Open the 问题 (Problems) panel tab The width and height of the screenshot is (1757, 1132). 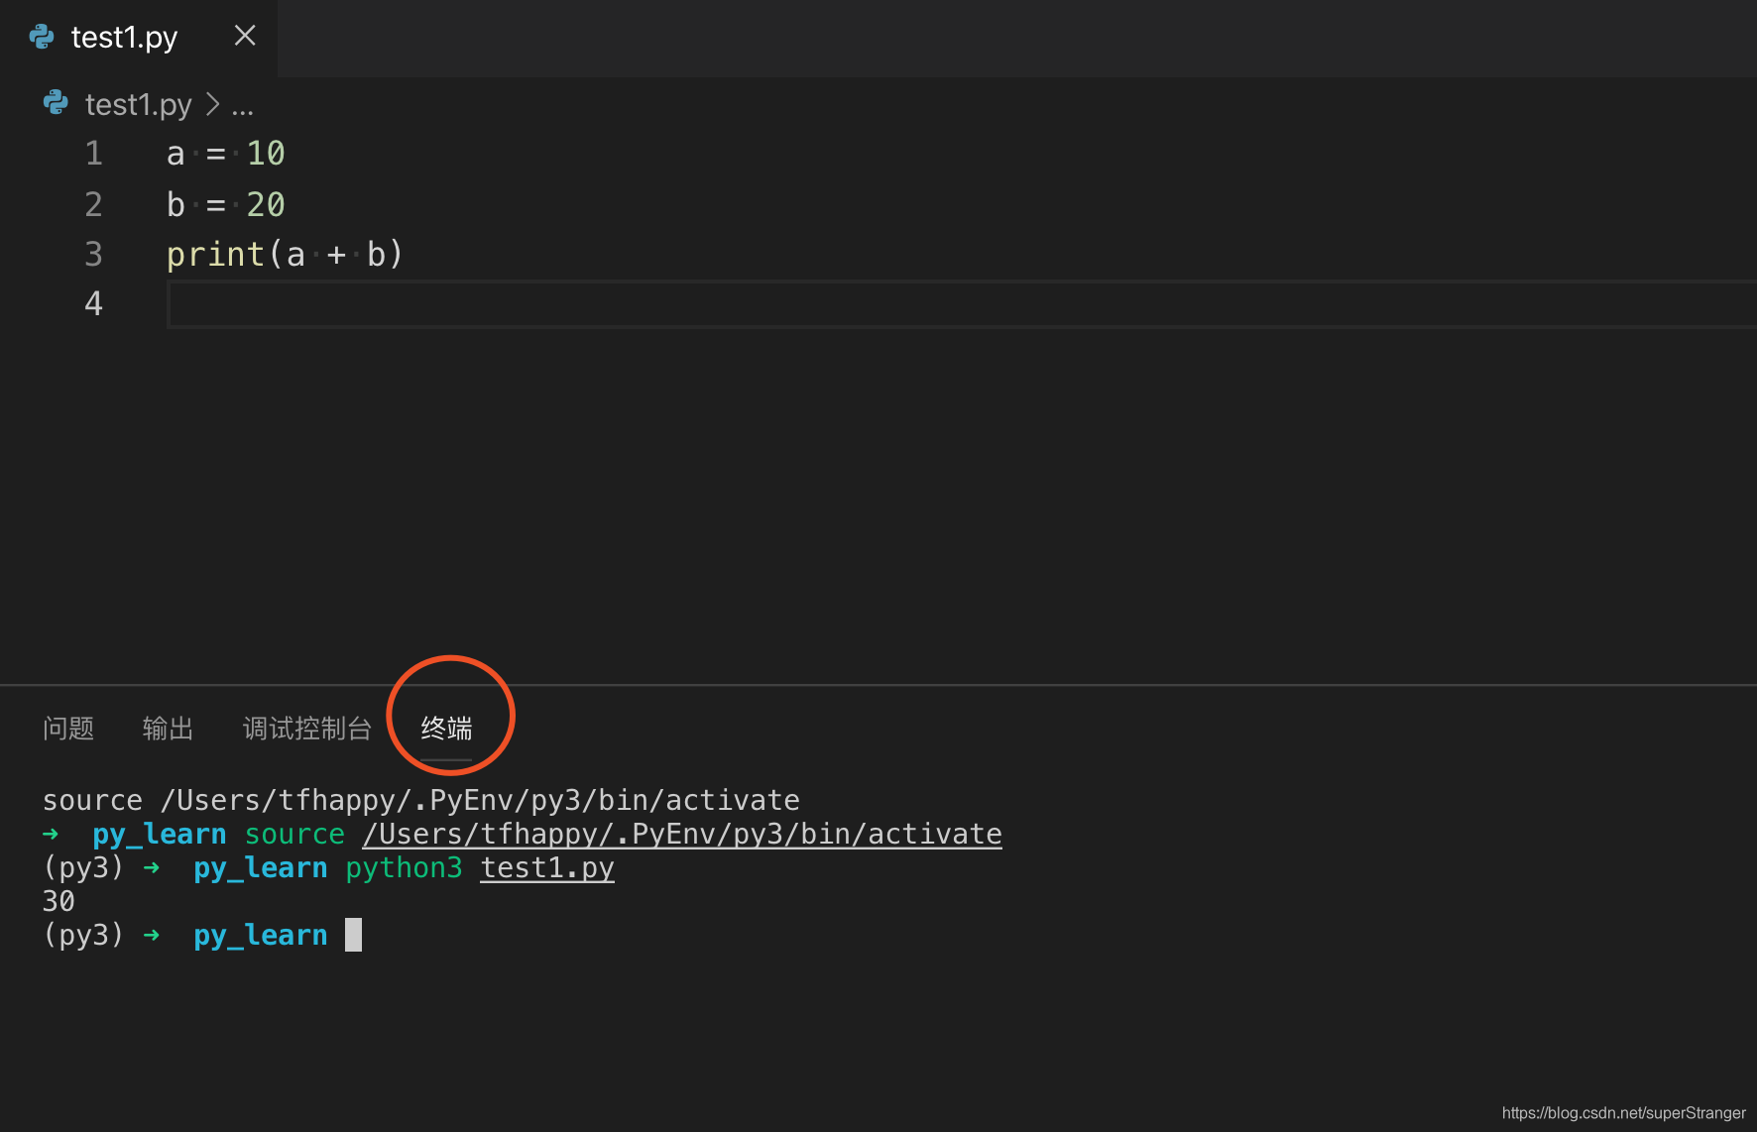[x=68, y=729]
